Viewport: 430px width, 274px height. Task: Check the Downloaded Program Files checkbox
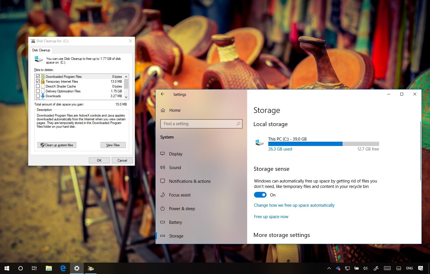pos(38,76)
